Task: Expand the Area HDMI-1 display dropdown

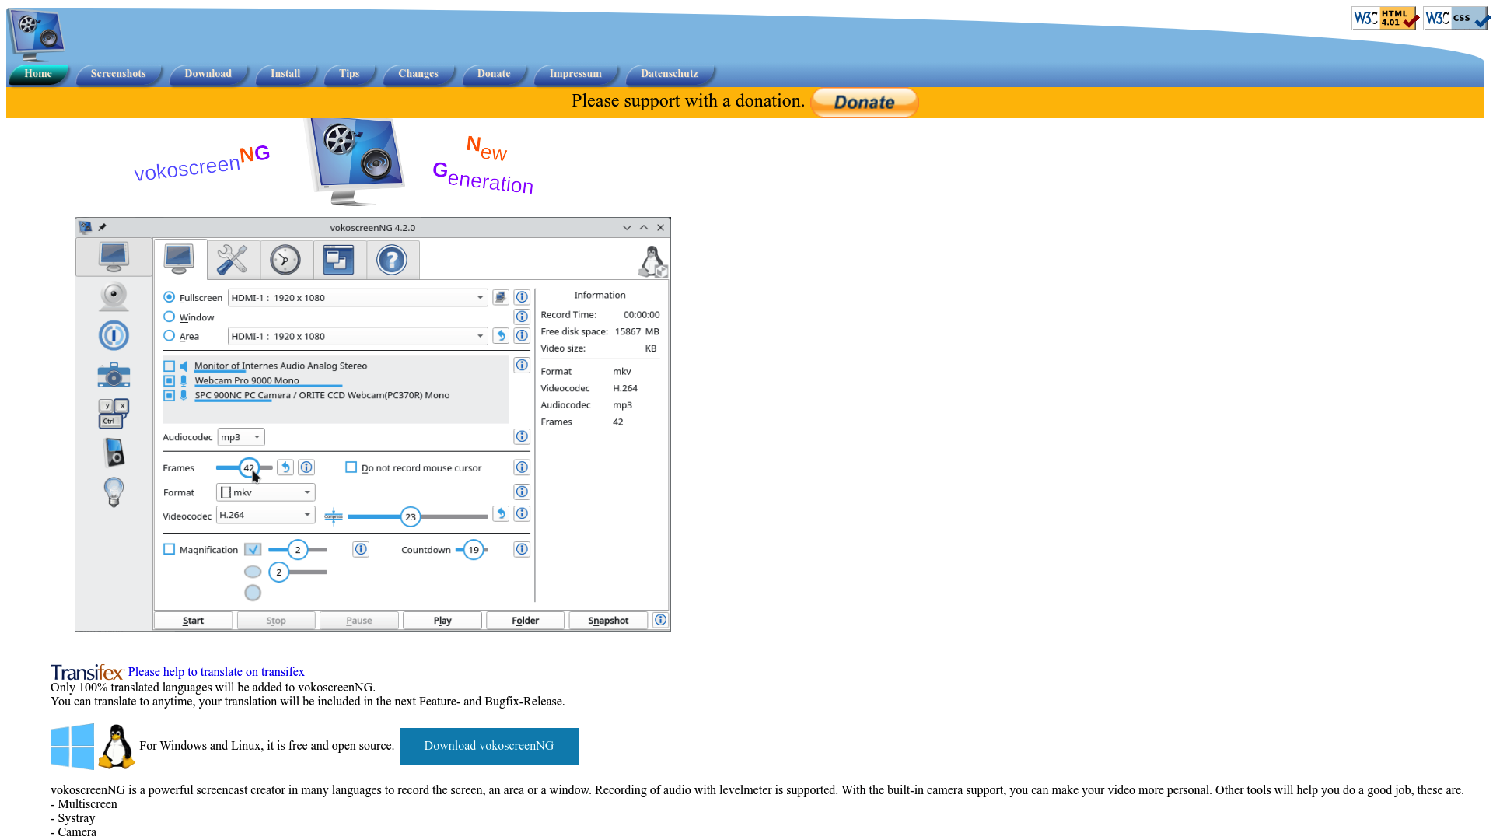Action: pyautogui.click(x=358, y=337)
